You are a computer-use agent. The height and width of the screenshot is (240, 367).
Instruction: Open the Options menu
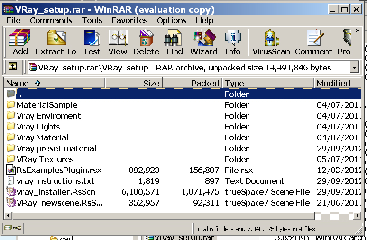172,20
